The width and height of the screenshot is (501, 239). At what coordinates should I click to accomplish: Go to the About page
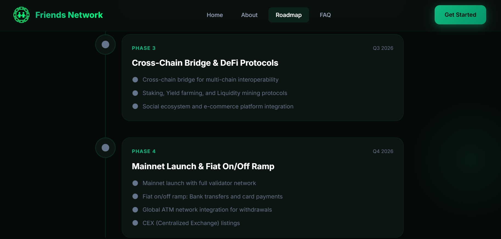tap(249, 15)
